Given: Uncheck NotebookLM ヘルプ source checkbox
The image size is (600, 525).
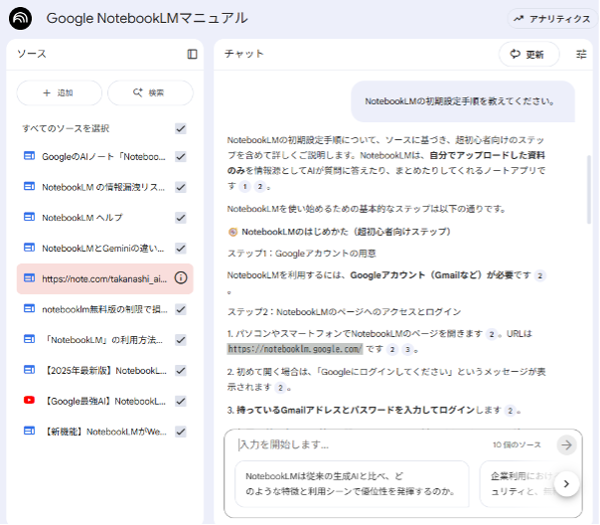Looking at the screenshot, I should pyautogui.click(x=181, y=218).
